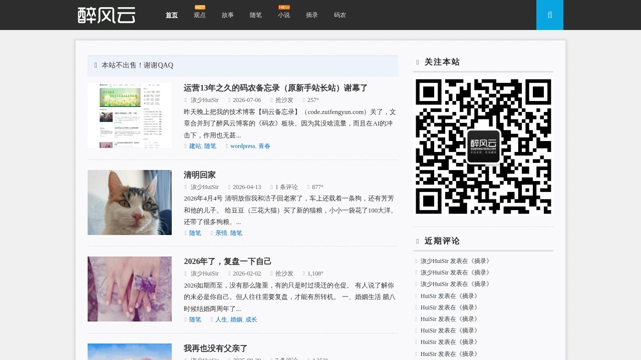Click the view count 1,108°
The image size is (641, 360).
tap(315, 273)
